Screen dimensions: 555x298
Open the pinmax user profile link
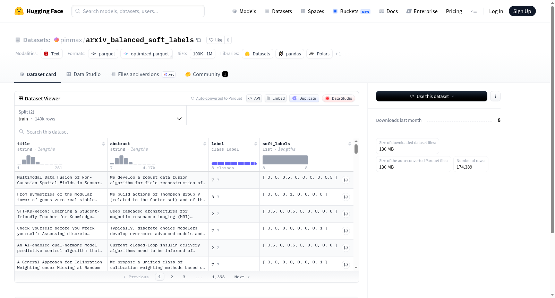71,40
